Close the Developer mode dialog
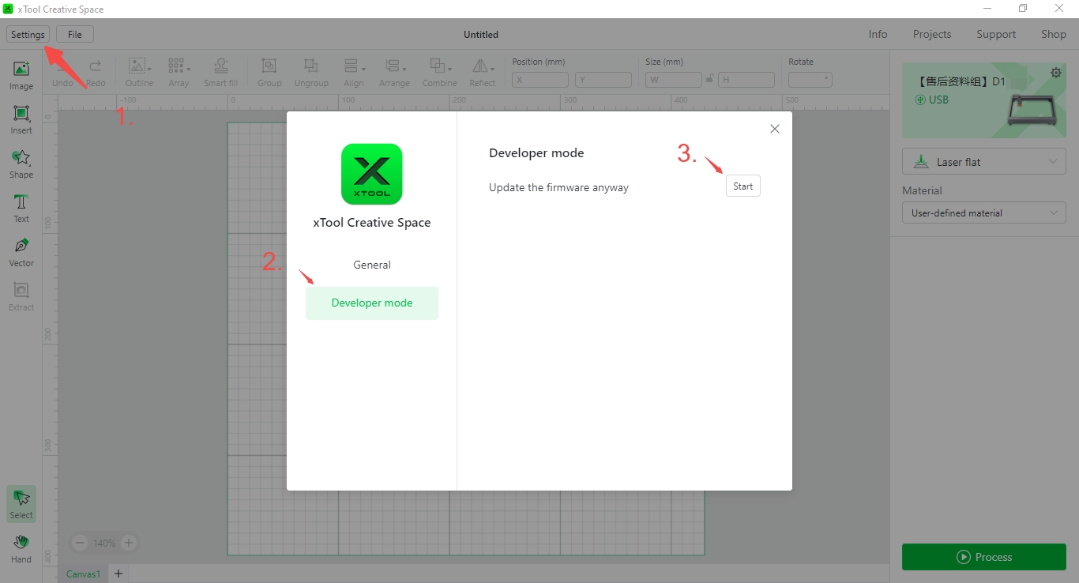1079x583 pixels. coord(775,129)
